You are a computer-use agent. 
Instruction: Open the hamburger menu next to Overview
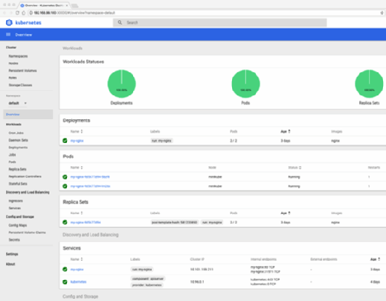coord(8,34)
